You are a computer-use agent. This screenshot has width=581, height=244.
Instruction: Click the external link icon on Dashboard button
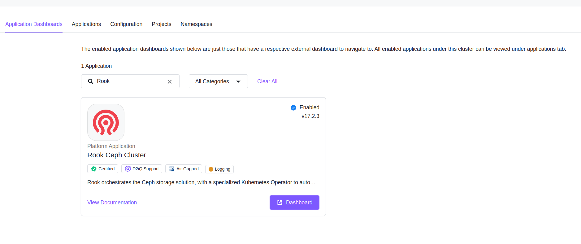280,203
